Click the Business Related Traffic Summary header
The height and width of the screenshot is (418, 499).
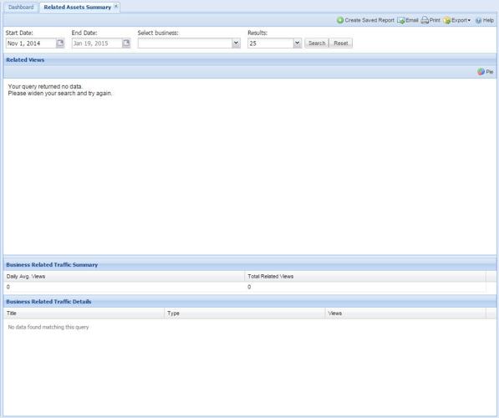click(x=250, y=264)
